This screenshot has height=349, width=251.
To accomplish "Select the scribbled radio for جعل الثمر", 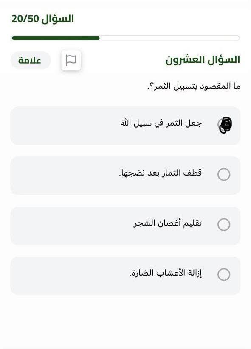I will [x=225, y=125].
